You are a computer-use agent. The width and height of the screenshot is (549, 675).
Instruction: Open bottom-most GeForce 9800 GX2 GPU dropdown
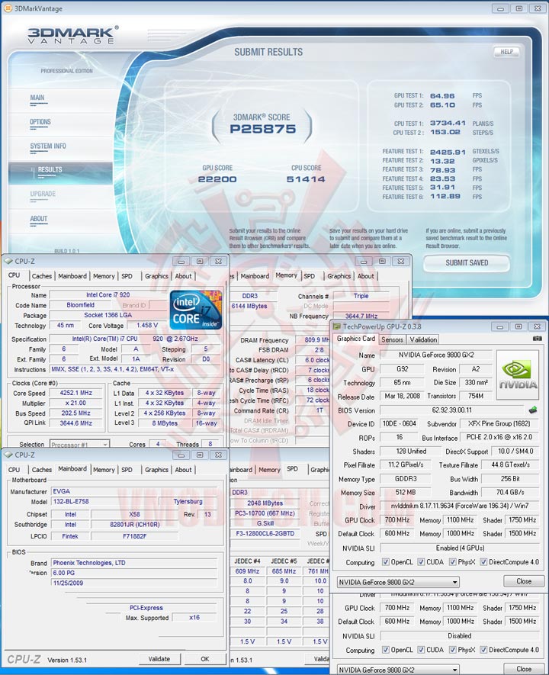(x=398, y=670)
